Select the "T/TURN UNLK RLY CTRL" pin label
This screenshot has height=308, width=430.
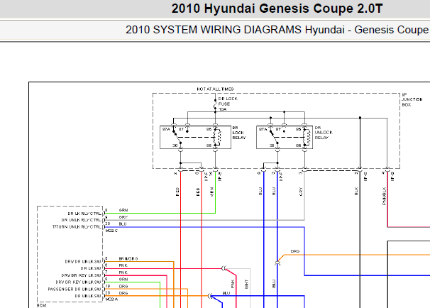click(x=77, y=227)
